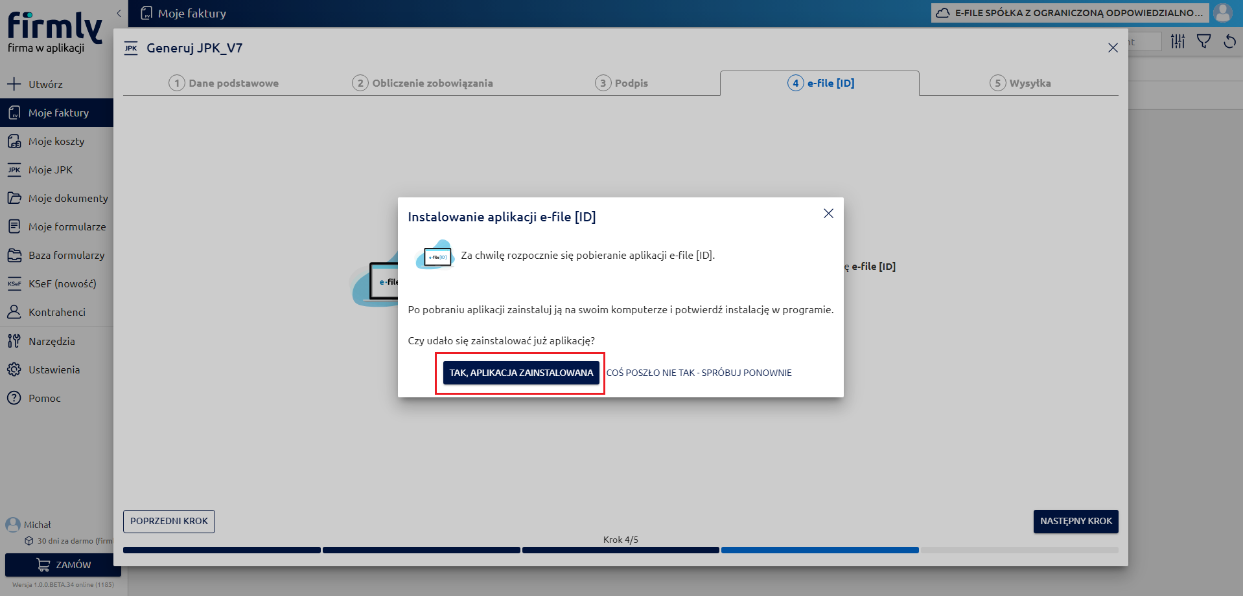Click COŚ POSZŁO NIE TAK - SPRÓBUJ PONOWNIE
Viewport: 1243px width, 596px height.
699,373
